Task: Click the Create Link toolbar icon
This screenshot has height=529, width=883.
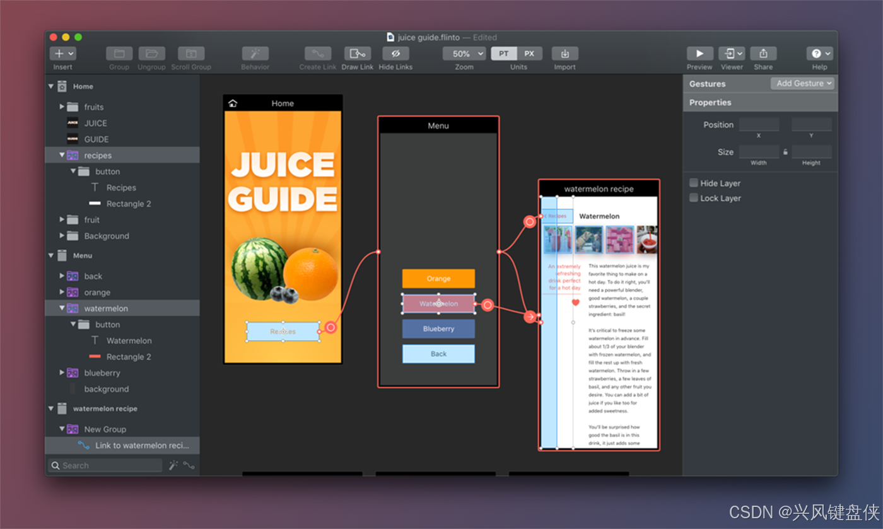Action: tap(318, 54)
